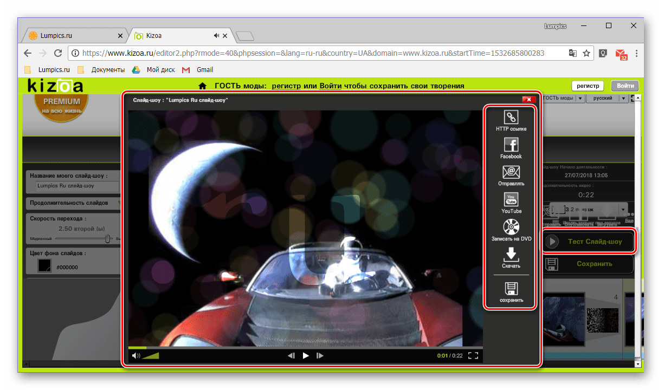Click the Записать на DVD icon

511,226
